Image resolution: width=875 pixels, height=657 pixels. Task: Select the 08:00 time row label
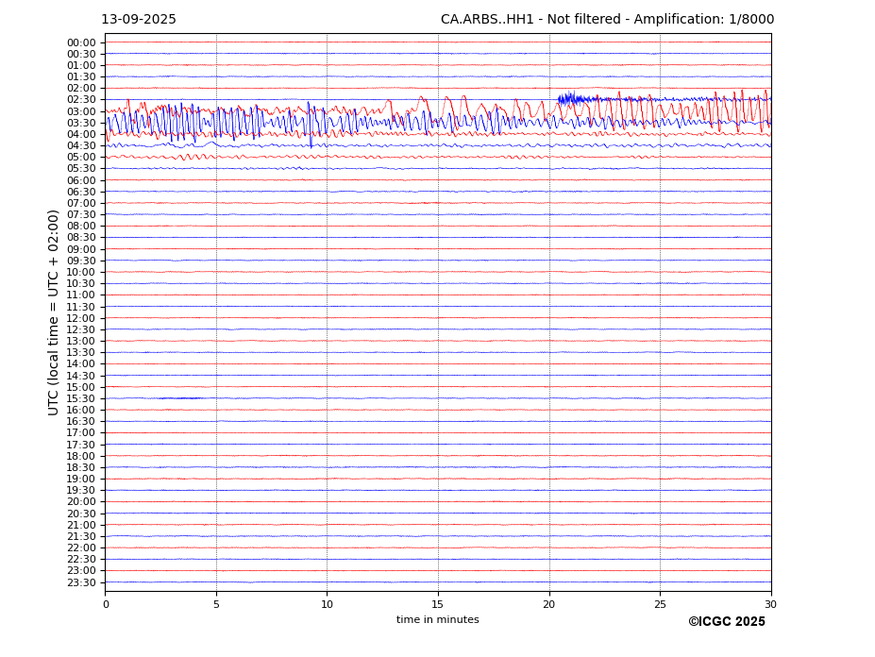(81, 226)
